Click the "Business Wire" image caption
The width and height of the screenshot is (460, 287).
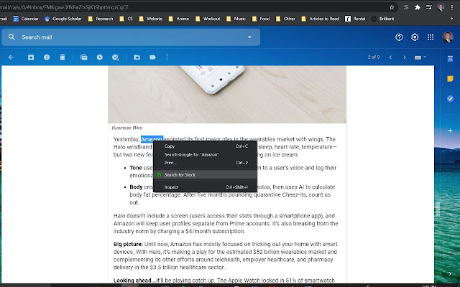[127, 128]
